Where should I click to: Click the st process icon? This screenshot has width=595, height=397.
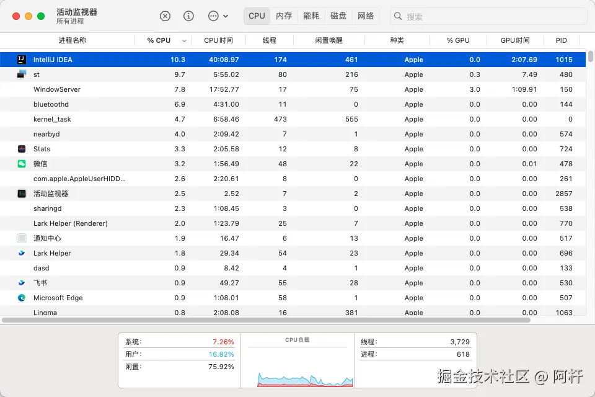point(22,74)
